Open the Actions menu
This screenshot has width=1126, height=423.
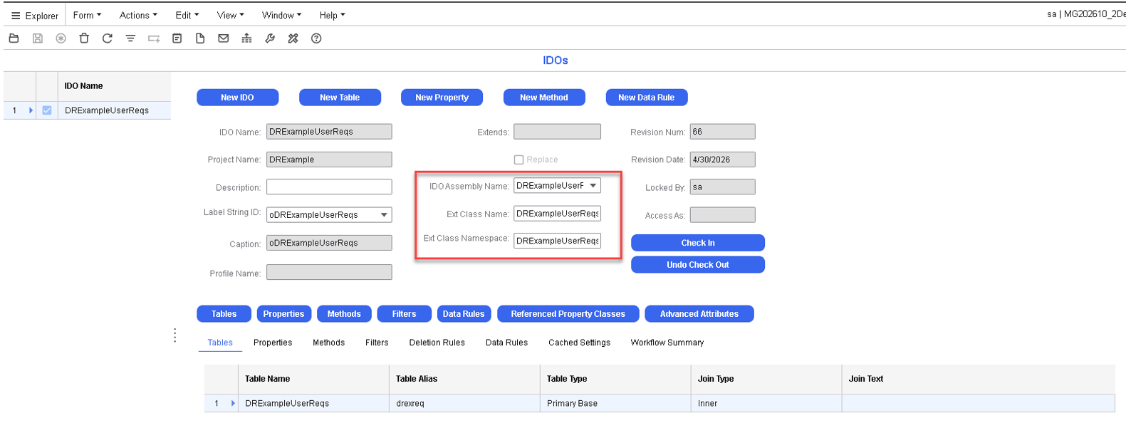[x=138, y=15]
